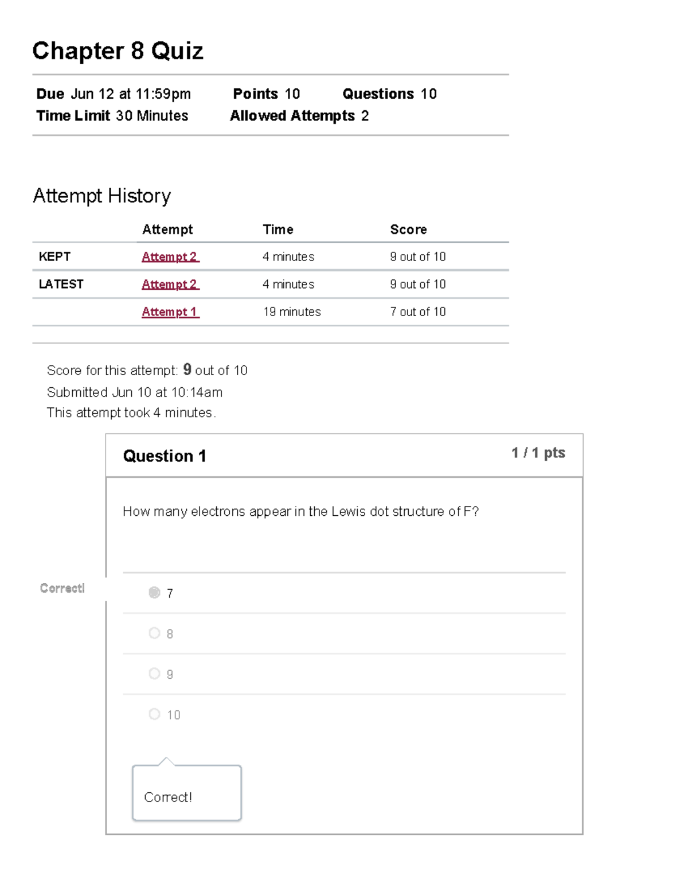This screenshot has height=891, width=688.
Task: Click the Correct! tooltip box
Action: [186, 797]
